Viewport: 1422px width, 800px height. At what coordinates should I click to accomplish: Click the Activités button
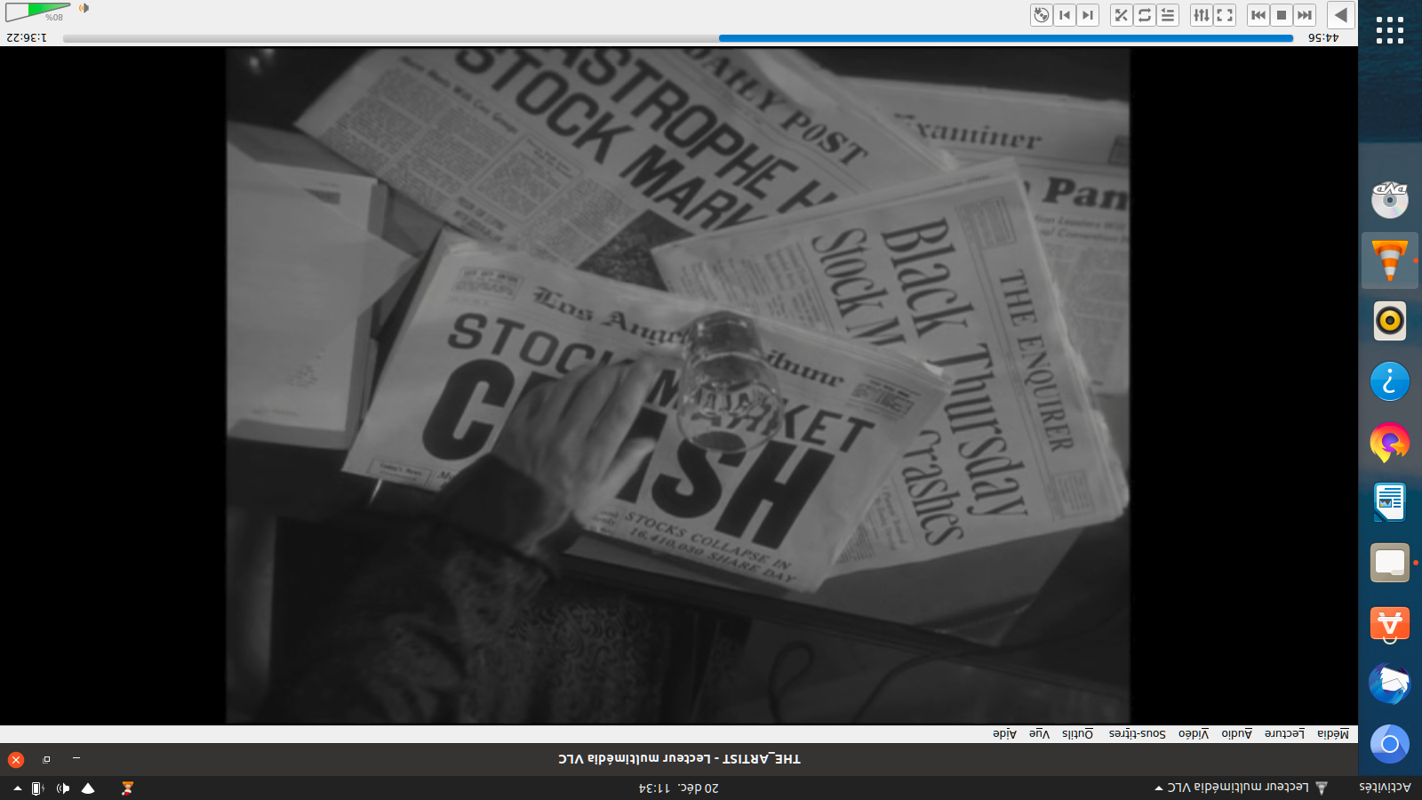pos(1385,788)
